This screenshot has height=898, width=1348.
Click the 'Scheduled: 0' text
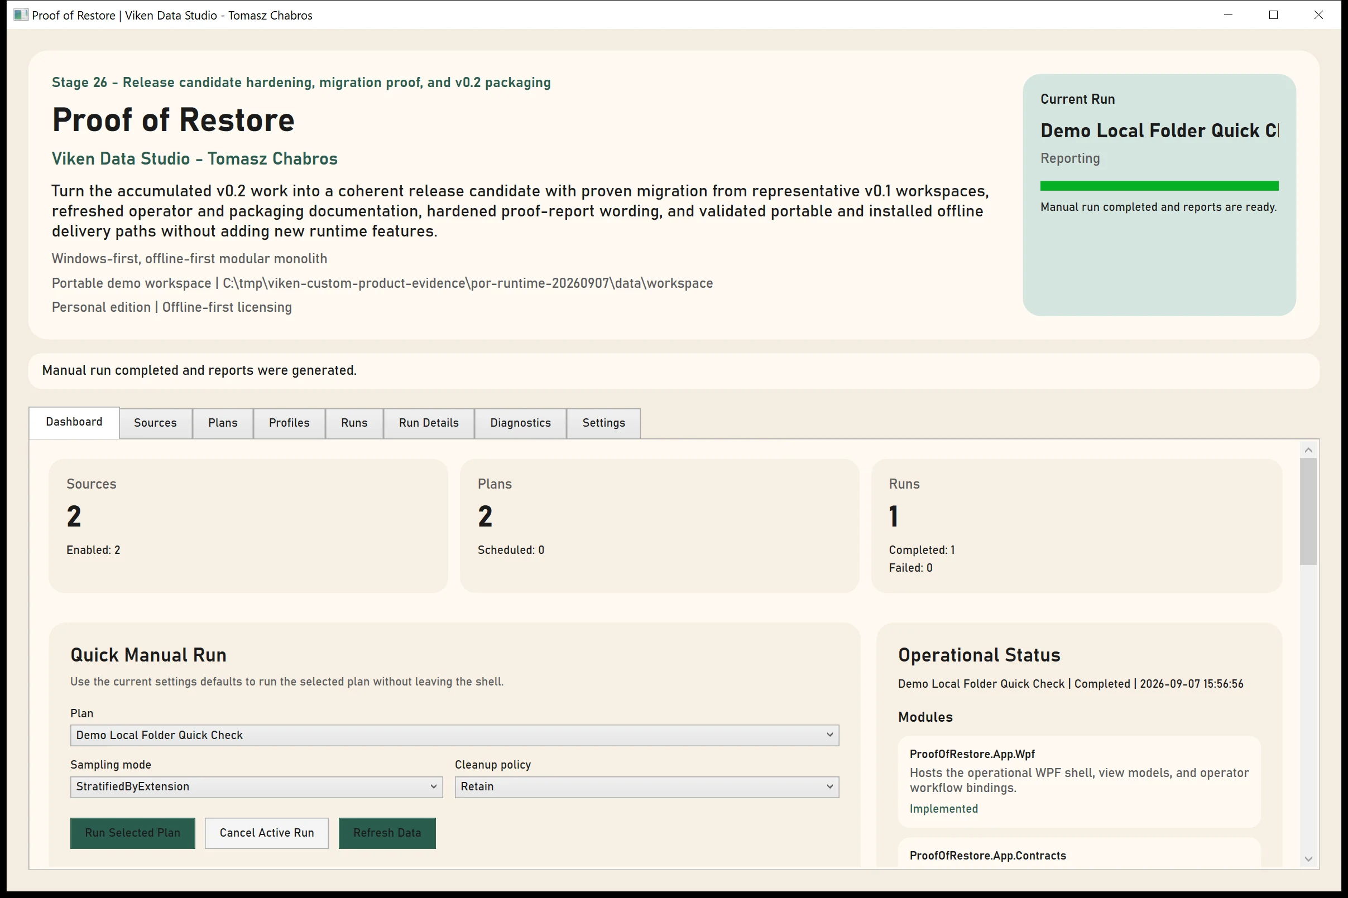point(511,550)
